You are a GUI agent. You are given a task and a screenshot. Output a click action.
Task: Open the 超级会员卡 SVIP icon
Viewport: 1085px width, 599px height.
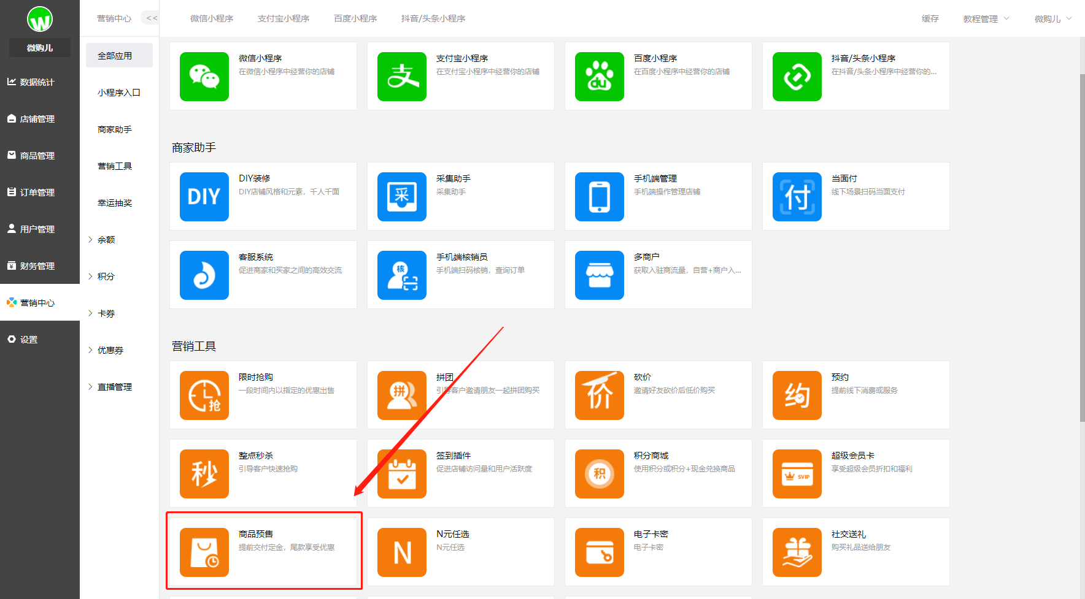(x=797, y=474)
